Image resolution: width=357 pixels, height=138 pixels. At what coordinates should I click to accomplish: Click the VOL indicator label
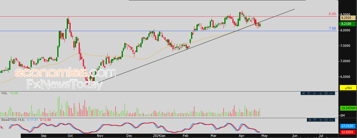click(4, 93)
